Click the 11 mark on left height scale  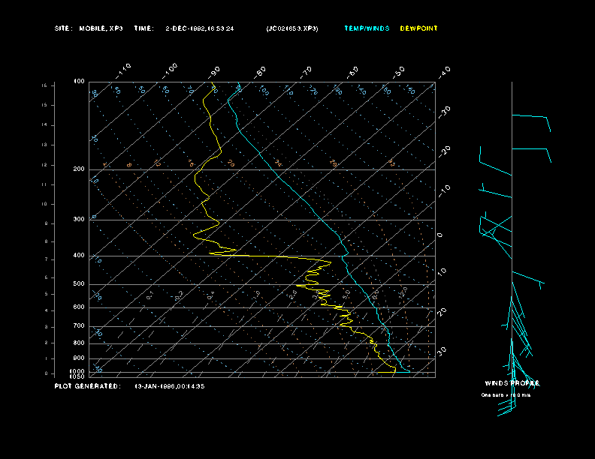[x=44, y=184]
